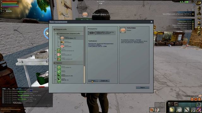Close the Конструирование window with the X

(151, 22)
